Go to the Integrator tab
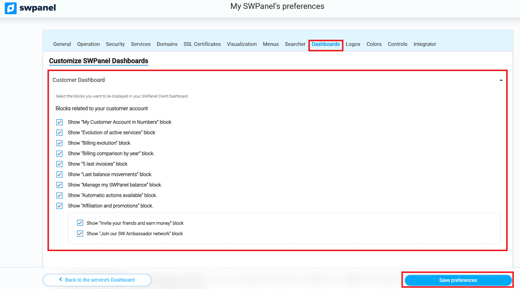This screenshot has height=289, width=520. pos(424,44)
